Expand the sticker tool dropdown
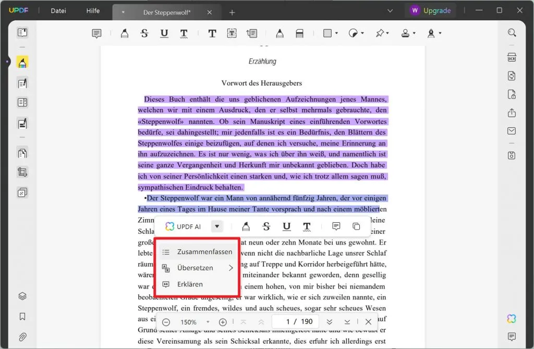The height and width of the screenshot is (349, 534). pyautogui.click(x=362, y=33)
